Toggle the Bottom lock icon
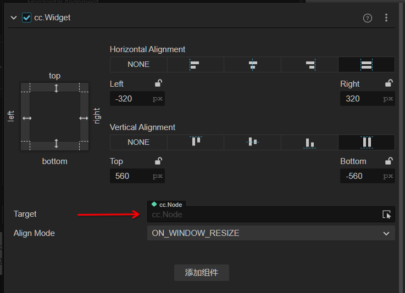 click(389, 161)
